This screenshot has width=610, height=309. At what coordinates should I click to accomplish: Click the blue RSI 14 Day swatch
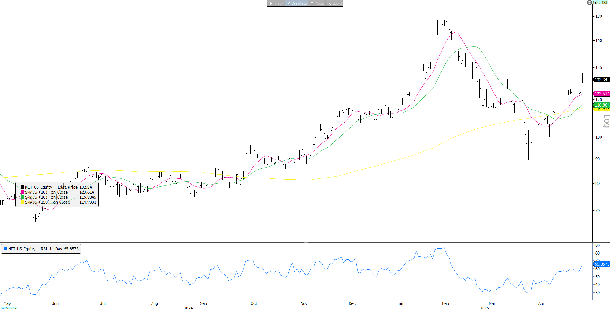tap(6, 249)
